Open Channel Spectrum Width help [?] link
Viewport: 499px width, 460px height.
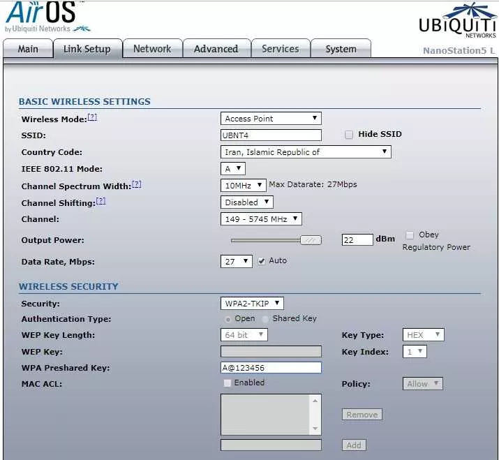(x=136, y=184)
